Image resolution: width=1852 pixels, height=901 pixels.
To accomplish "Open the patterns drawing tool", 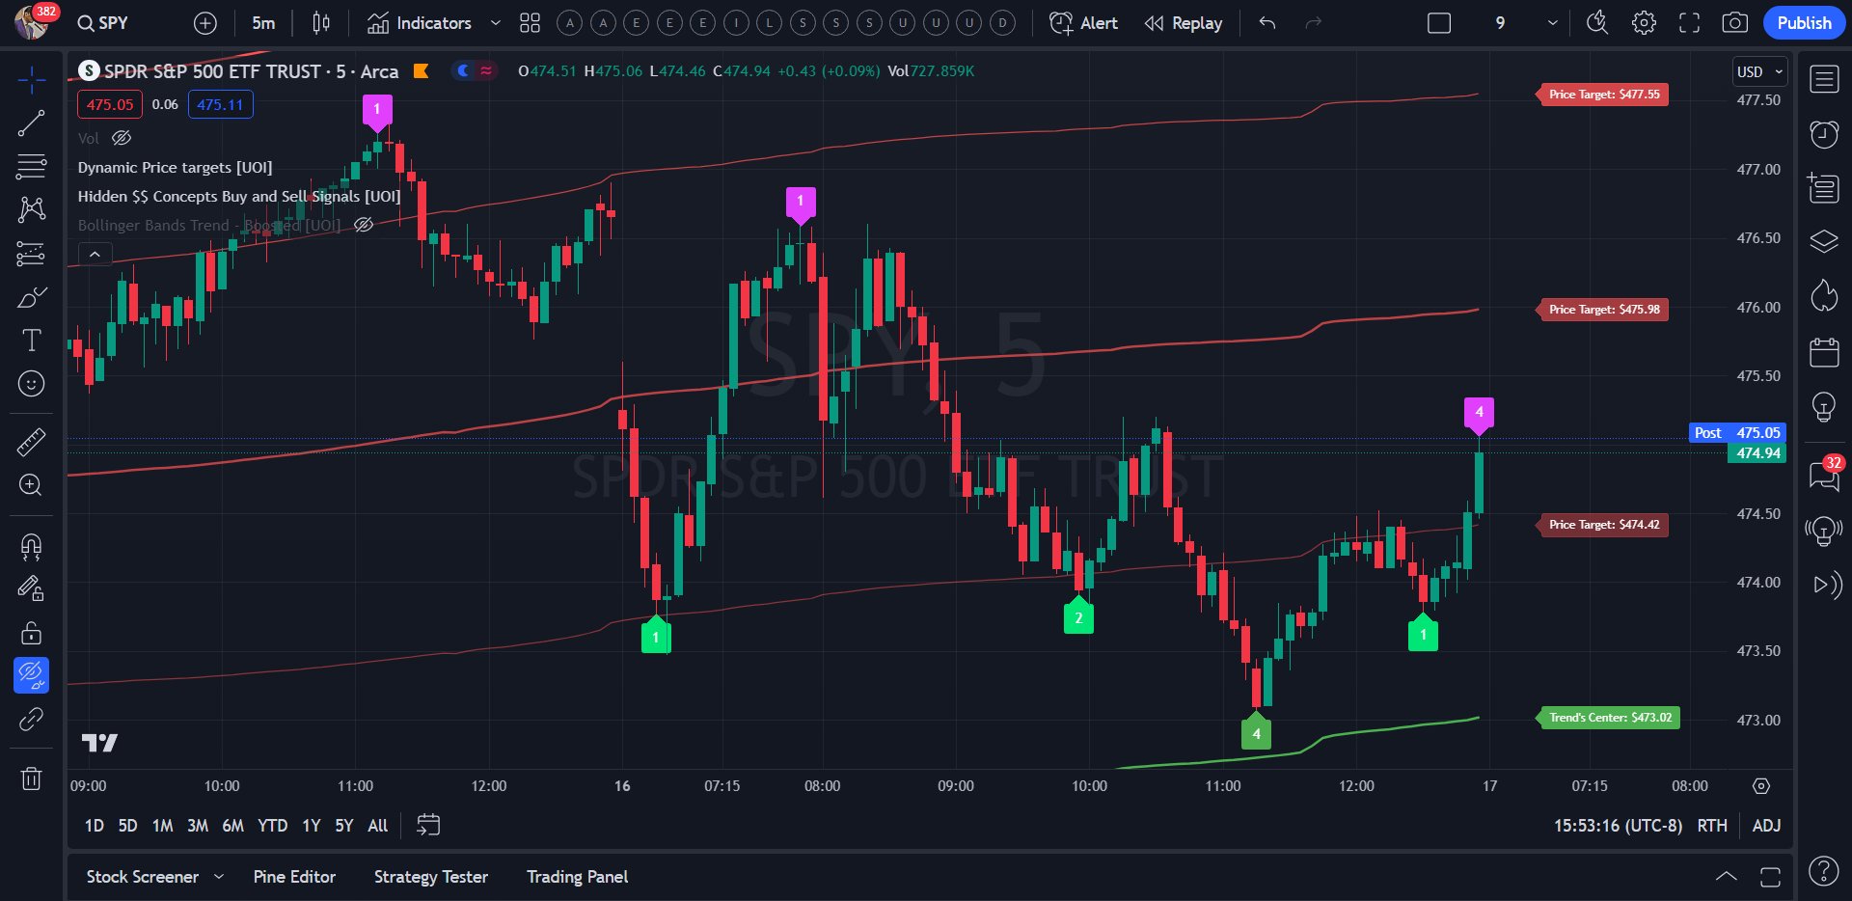I will coord(31,210).
